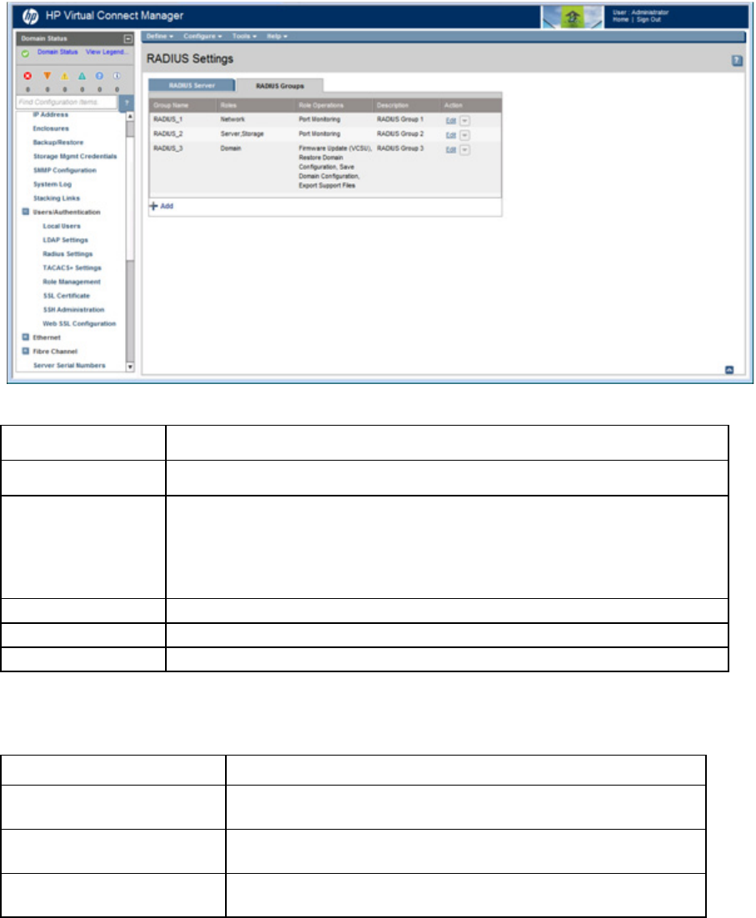This screenshot has height=918, width=756.
Task: Open page help icon for RADIUS Settings
Action: coord(738,60)
